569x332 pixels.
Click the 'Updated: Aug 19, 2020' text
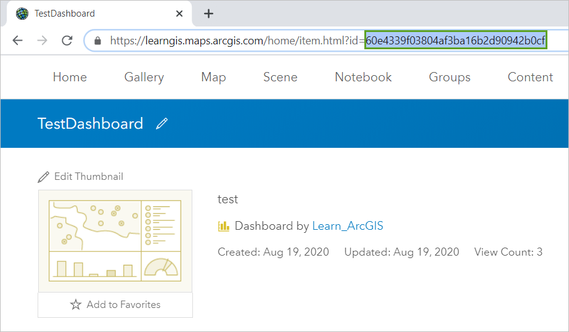[402, 252]
